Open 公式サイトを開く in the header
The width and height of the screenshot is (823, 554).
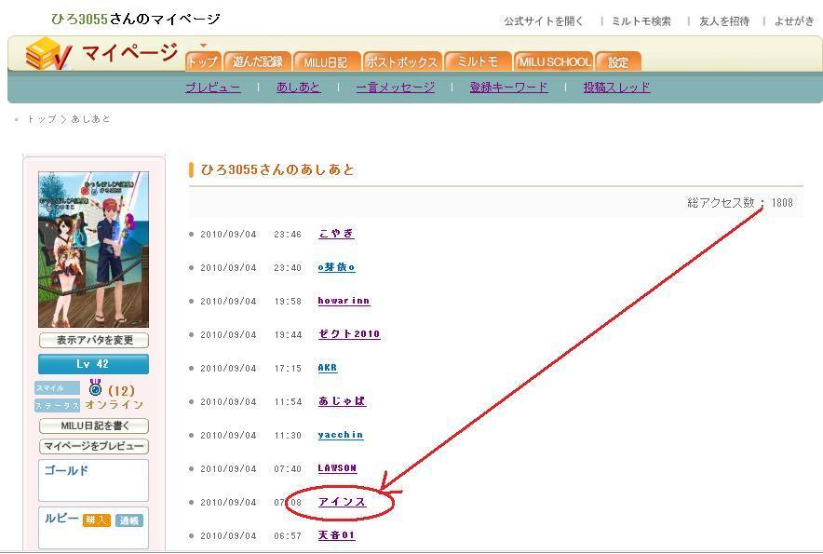(545, 20)
